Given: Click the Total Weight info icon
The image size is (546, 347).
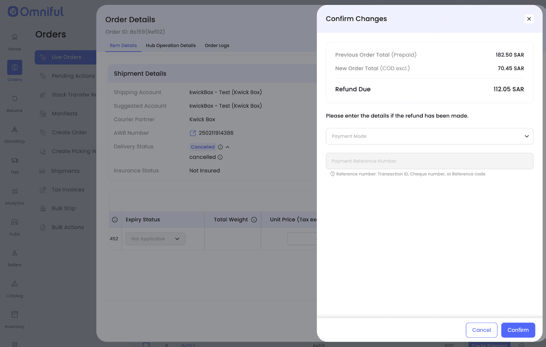Looking at the screenshot, I should 254,220.
